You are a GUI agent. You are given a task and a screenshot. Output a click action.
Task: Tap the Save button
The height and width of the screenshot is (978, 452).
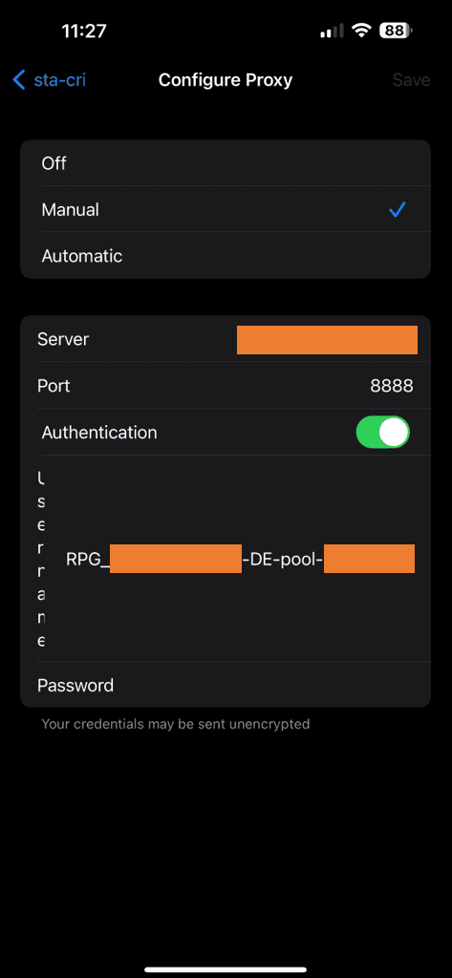coord(411,80)
